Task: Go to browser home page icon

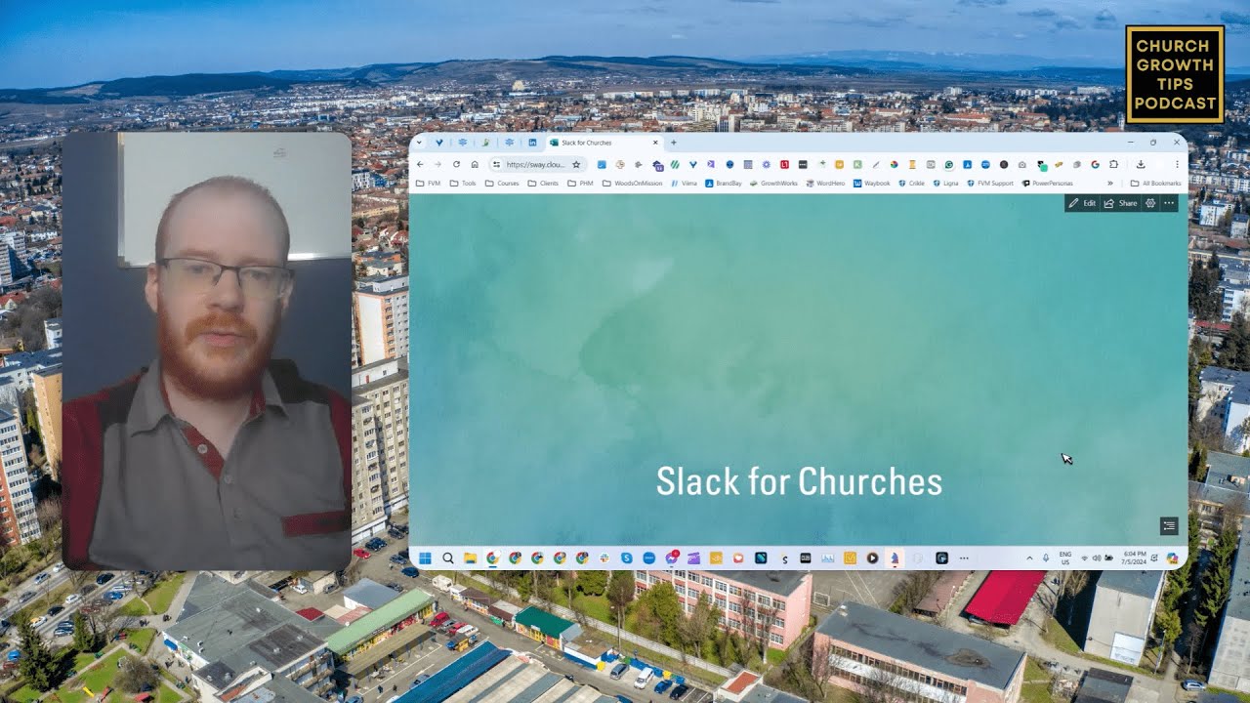Action: coord(475,164)
